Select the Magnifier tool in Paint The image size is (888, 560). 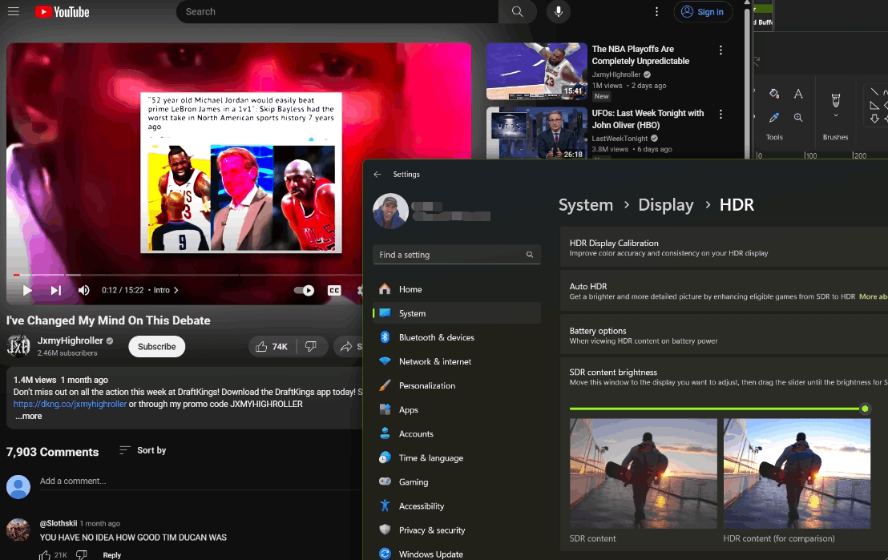coord(798,117)
